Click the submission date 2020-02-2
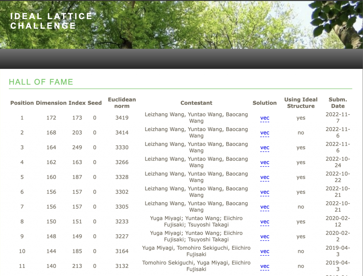 coord(338,236)
